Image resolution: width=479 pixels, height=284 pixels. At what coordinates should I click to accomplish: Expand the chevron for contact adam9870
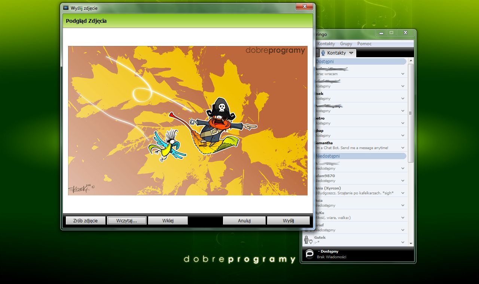403,180
